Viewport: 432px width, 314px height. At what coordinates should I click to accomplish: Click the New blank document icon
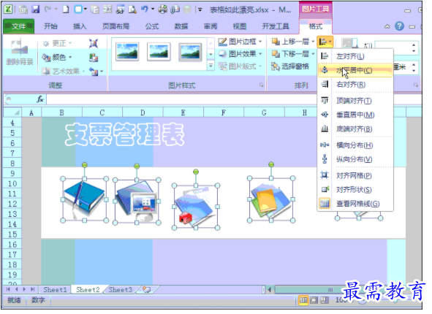pyautogui.click(x=66, y=9)
